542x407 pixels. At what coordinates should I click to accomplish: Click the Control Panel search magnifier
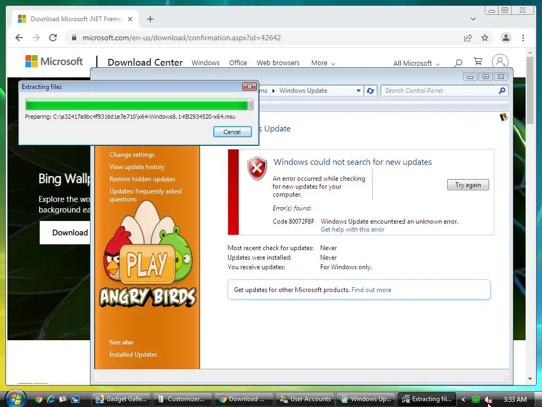[502, 91]
